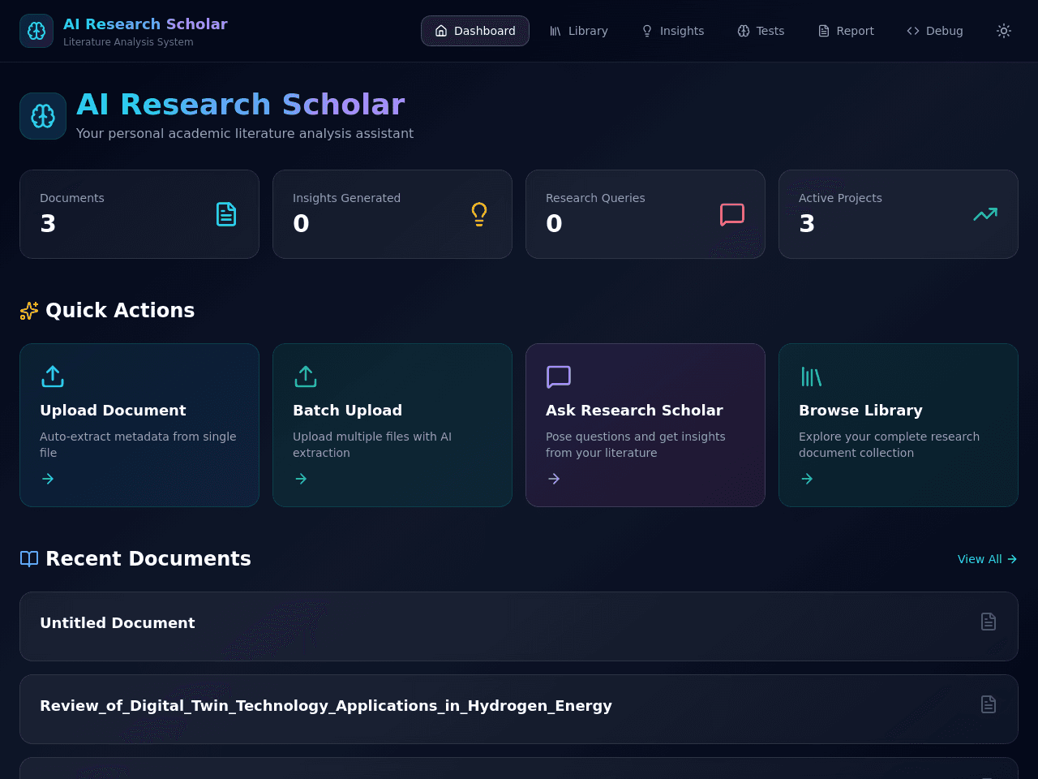Open the Tests tab
1038x779 pixels.
761,31
